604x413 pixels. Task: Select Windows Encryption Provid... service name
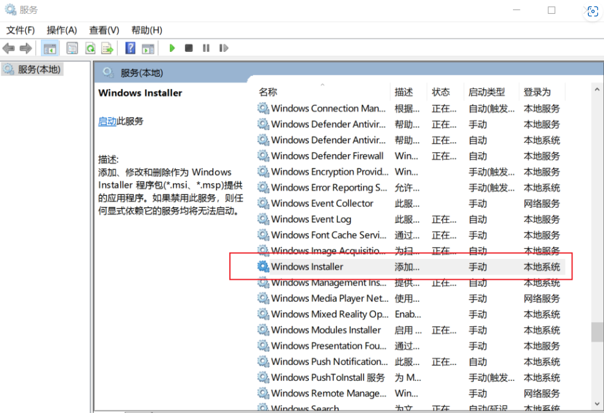(x=330, y=172)
